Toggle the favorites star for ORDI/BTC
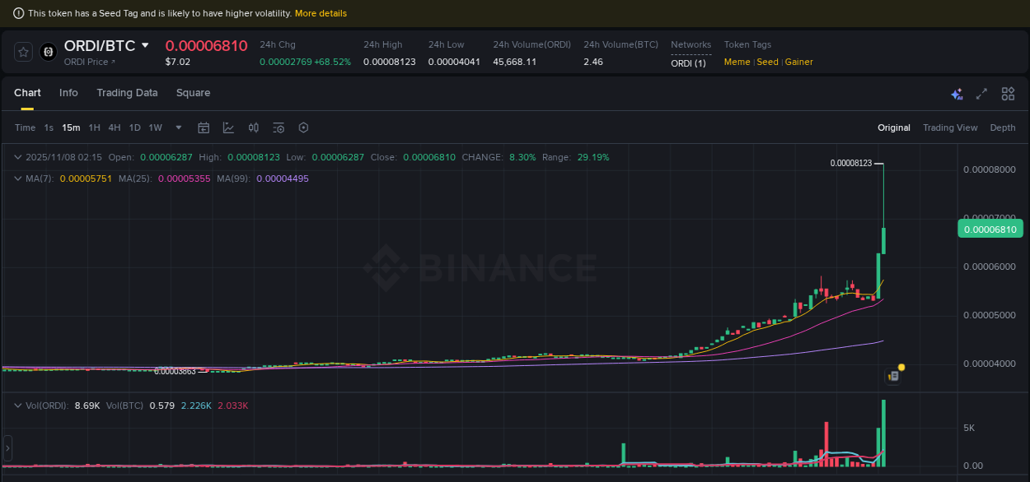The width and height of the screenshot is (1030, 482). [22, 51]
